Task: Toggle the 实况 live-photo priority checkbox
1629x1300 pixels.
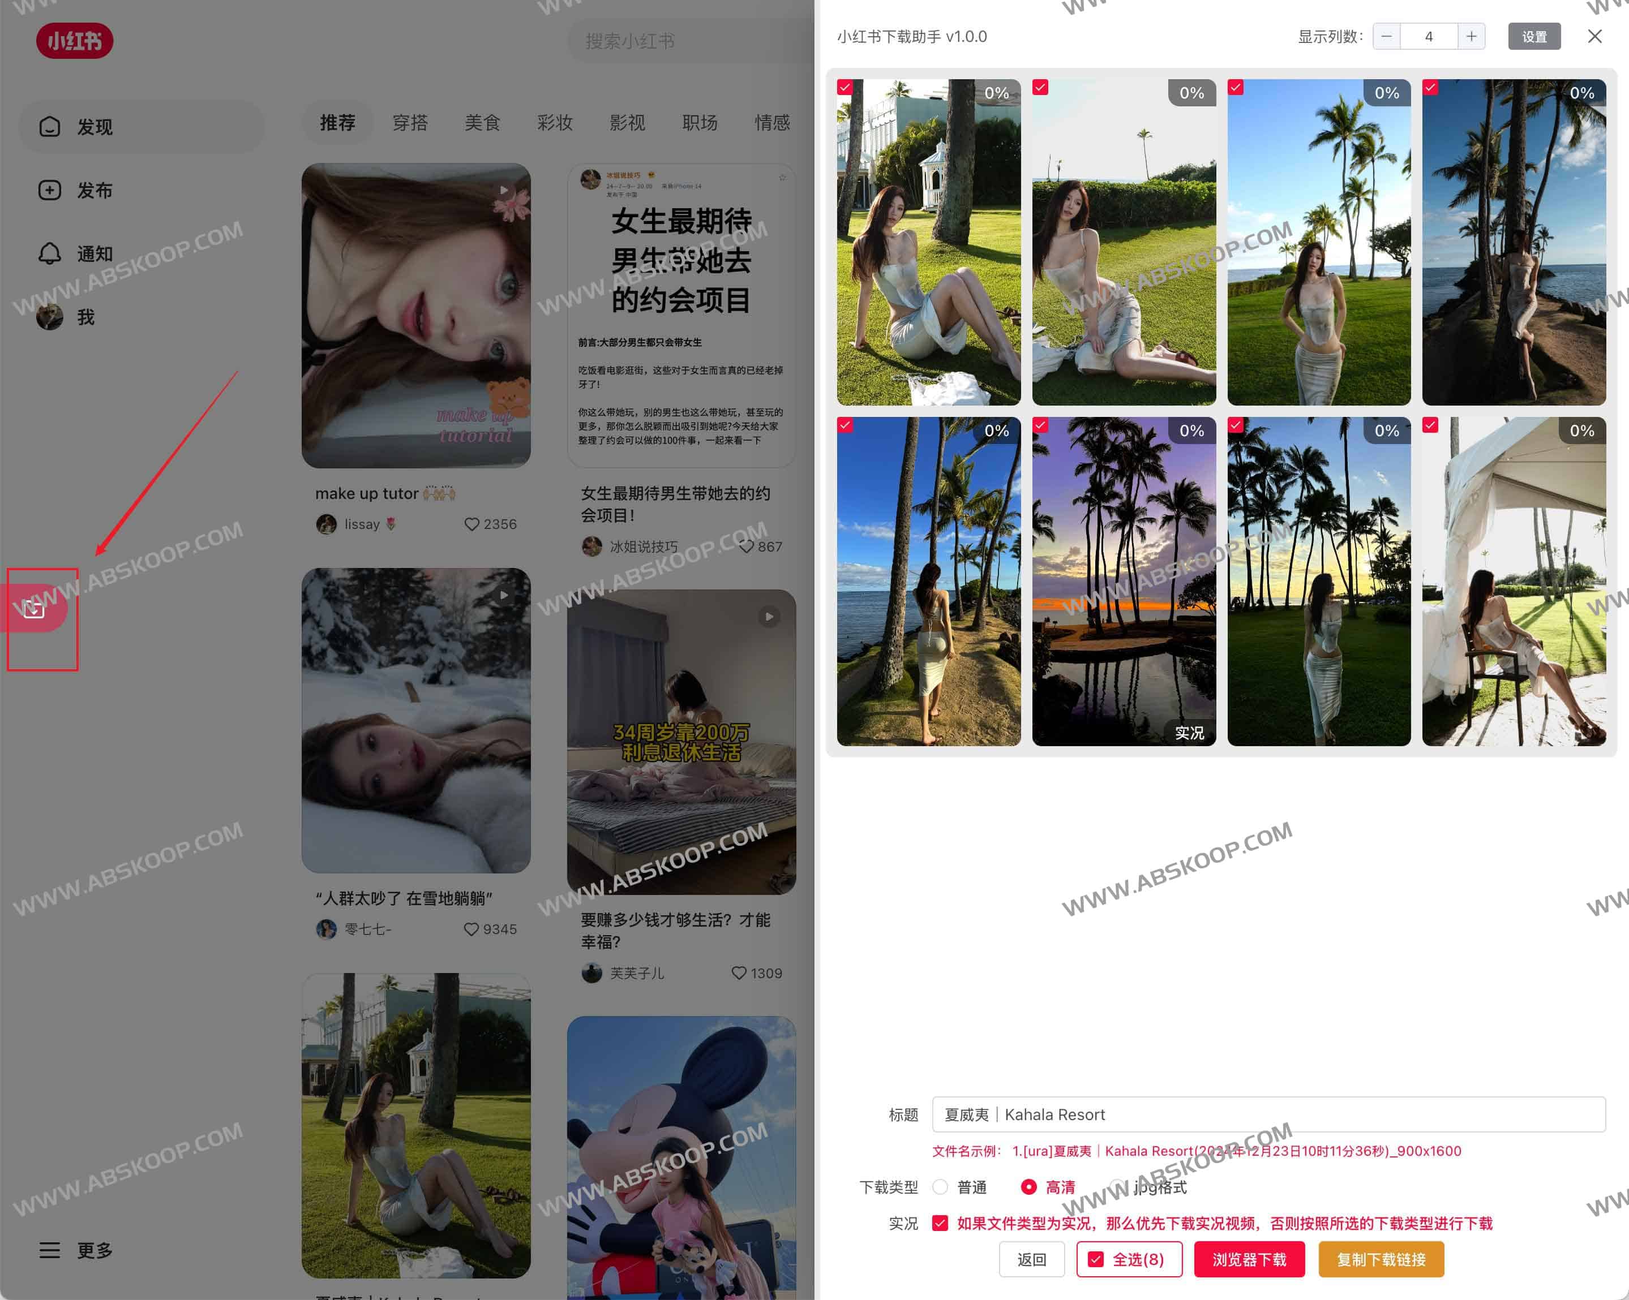Action: click(x=940, y=1223)
